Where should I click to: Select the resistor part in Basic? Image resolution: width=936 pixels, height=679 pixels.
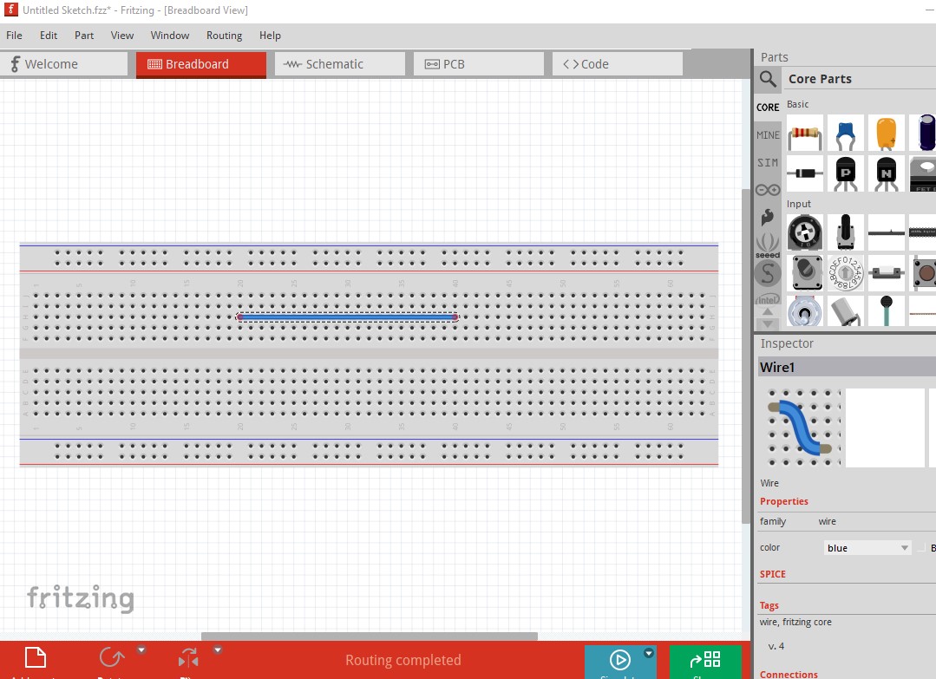tap(804, 134)
